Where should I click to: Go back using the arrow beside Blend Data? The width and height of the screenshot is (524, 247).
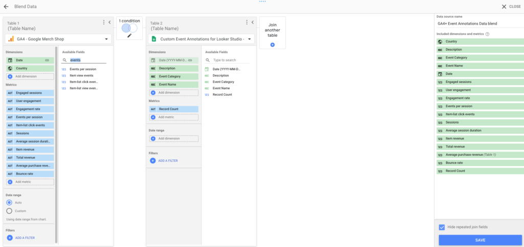tap(6, 6)
